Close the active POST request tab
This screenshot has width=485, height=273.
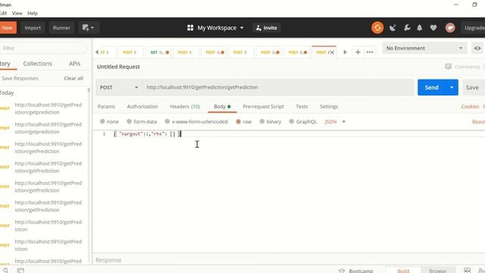click(x=332, y=52)
